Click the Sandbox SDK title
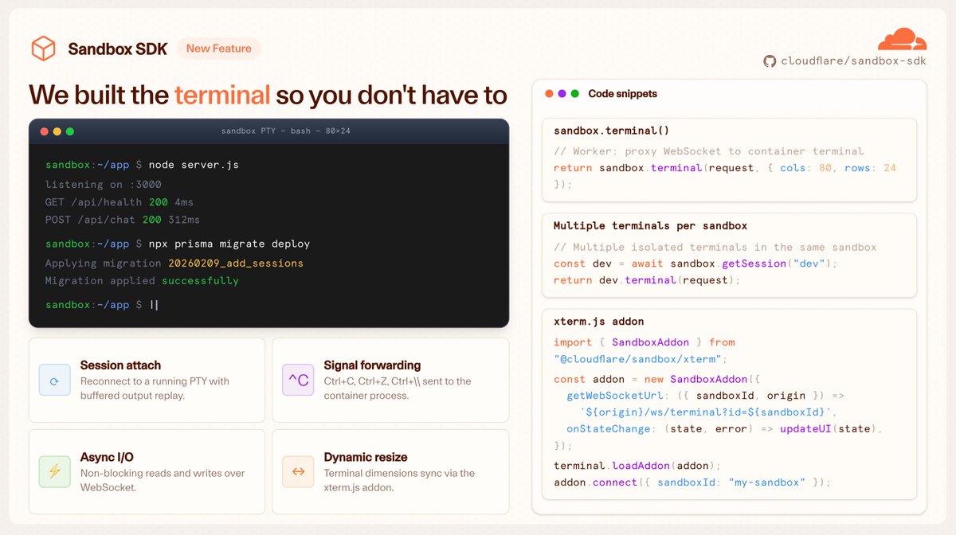956x535 pixels. click(118, 49)
